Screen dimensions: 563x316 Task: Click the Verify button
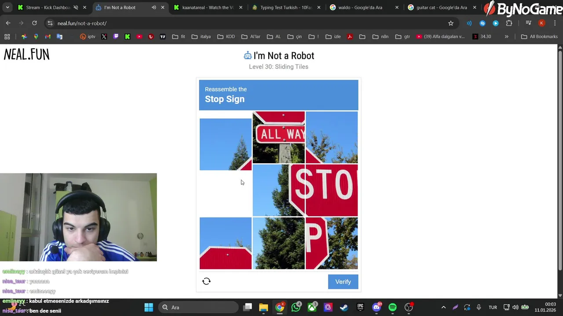tap(343, 282)
